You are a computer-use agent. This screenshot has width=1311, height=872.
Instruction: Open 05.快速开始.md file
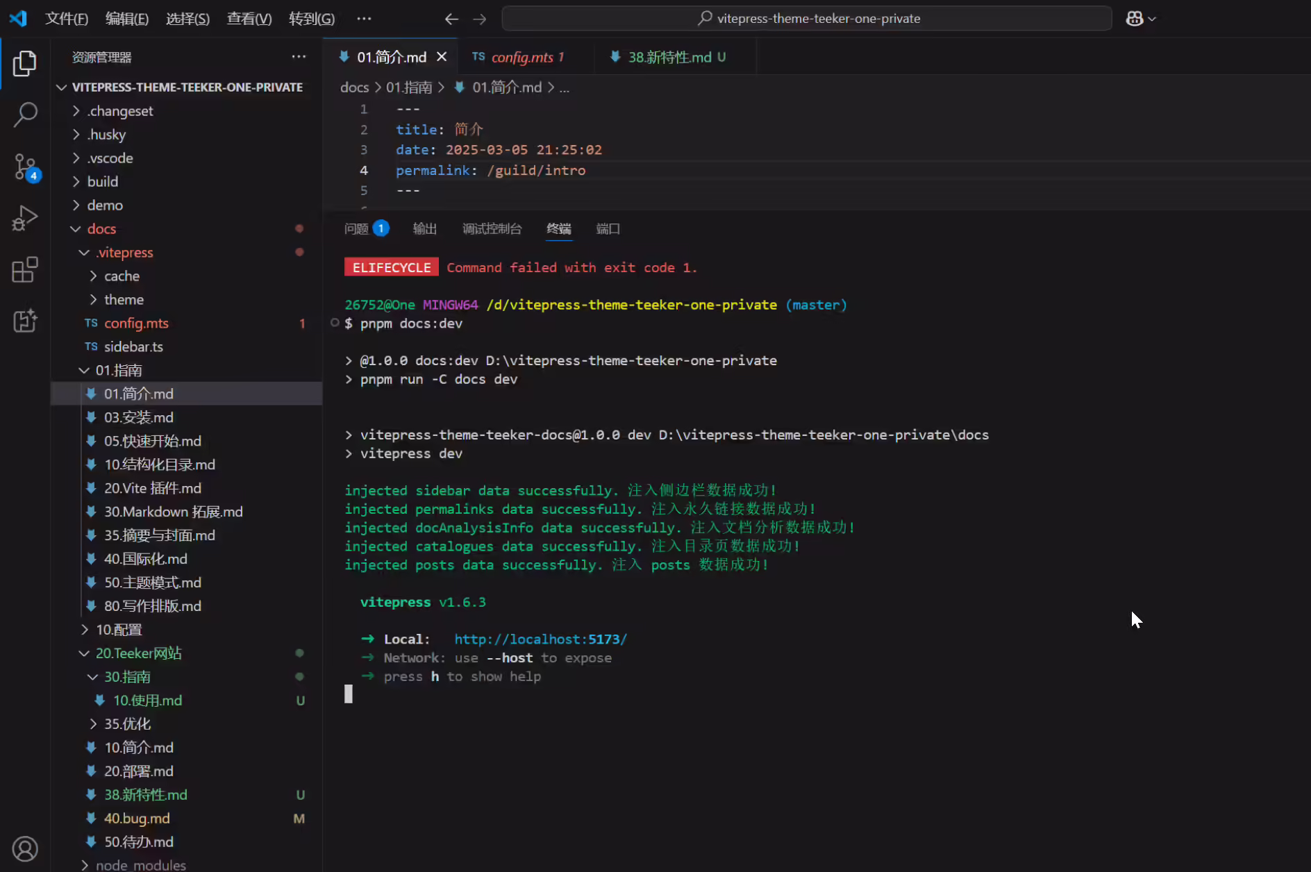tap(186, 441)
